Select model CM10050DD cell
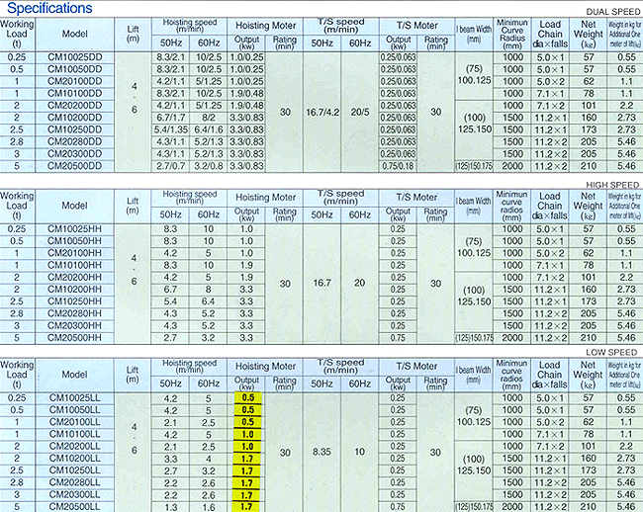This screenshot has width=643, height=512. pyautogui.click(x=74, y=69)
